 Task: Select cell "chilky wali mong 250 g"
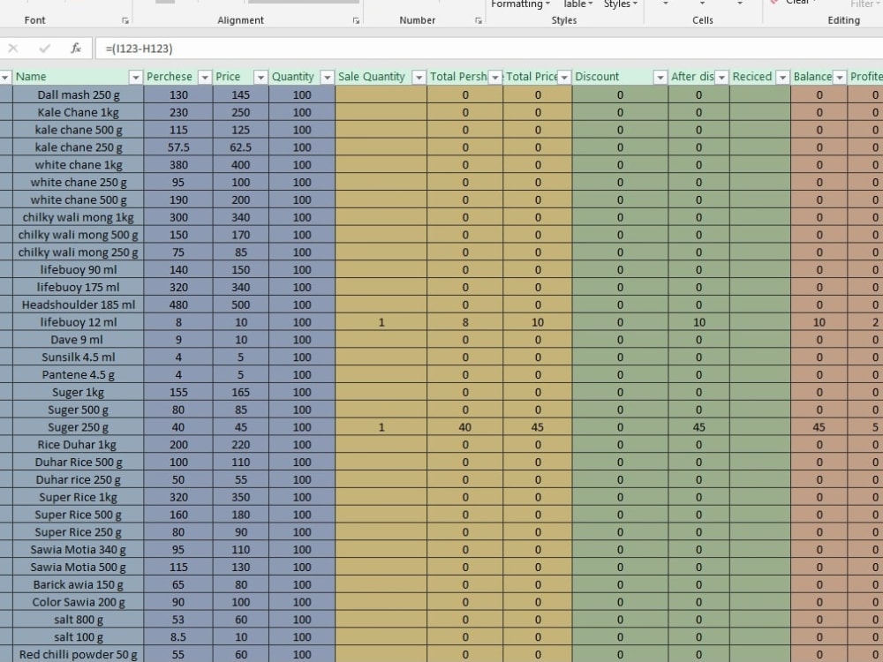coord(79,252)
